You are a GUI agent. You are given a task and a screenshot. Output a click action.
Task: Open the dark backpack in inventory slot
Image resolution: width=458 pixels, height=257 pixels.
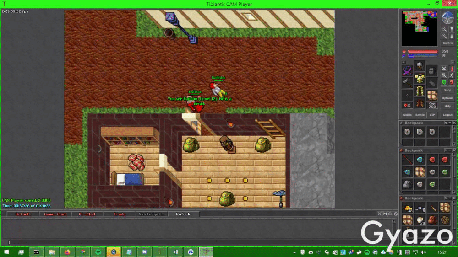pyautogui.click(x=432, y=70)
